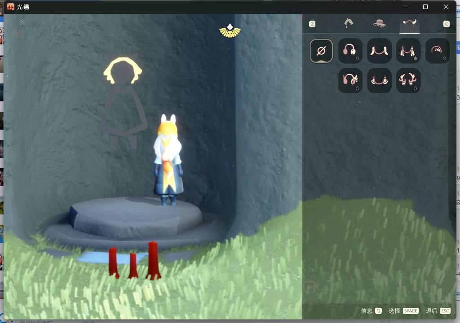Viewport: 460px width, 323px height.
Task: Click the 信息 Q info button
Action: click(x=371, y=311)
